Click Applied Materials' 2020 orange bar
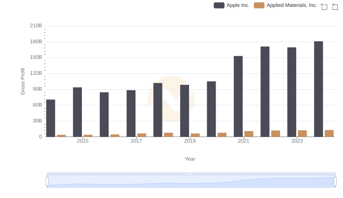The width and height of the screenshot is (343, 198). point(222,135)
